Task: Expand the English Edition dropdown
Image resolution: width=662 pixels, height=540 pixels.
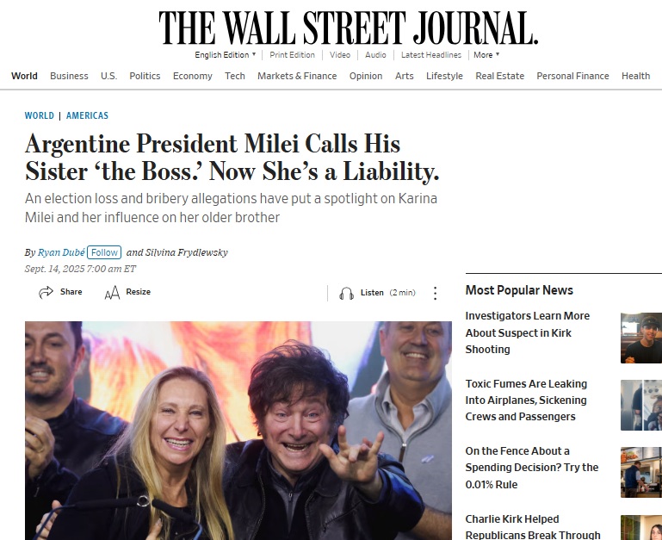Action: [226, 55]
